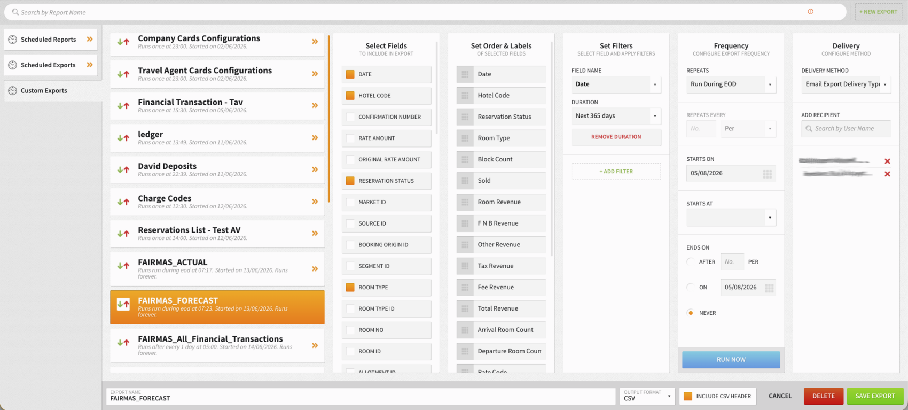Click the drag handle for Room Revenue field
Image resolution: width=908 pixels, height=410 pixels.
tap(465, 202)
